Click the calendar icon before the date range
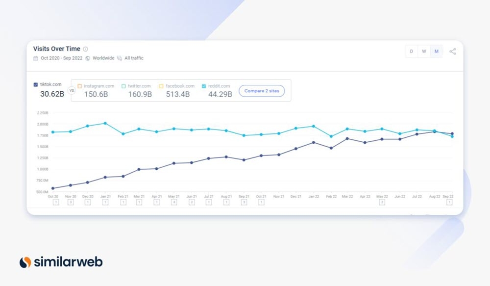Screen dimensions: 490x286 [36, 58]
